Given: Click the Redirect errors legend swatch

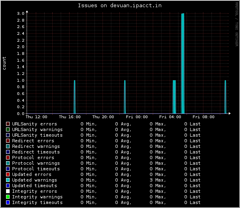Looking at the screenshot, I should pyautogui.click(x=8, y=141).
